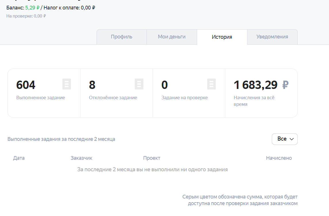Click the Выполненное задание label

[x=41, y=98]
